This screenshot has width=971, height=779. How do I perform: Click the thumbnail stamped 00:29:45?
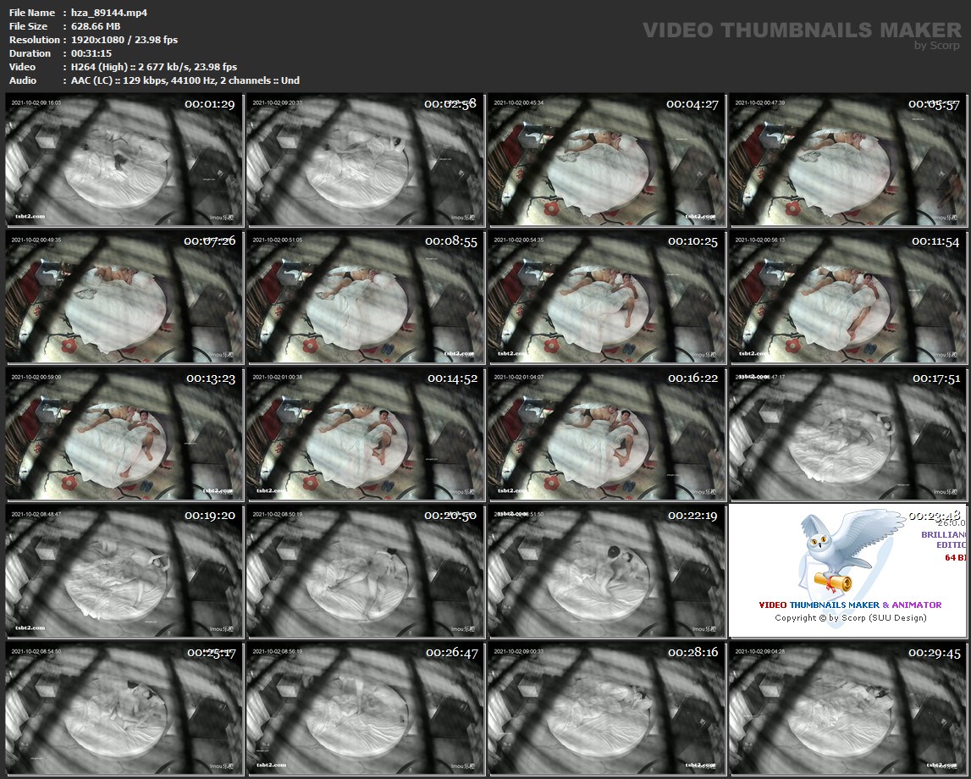[847, 709]
